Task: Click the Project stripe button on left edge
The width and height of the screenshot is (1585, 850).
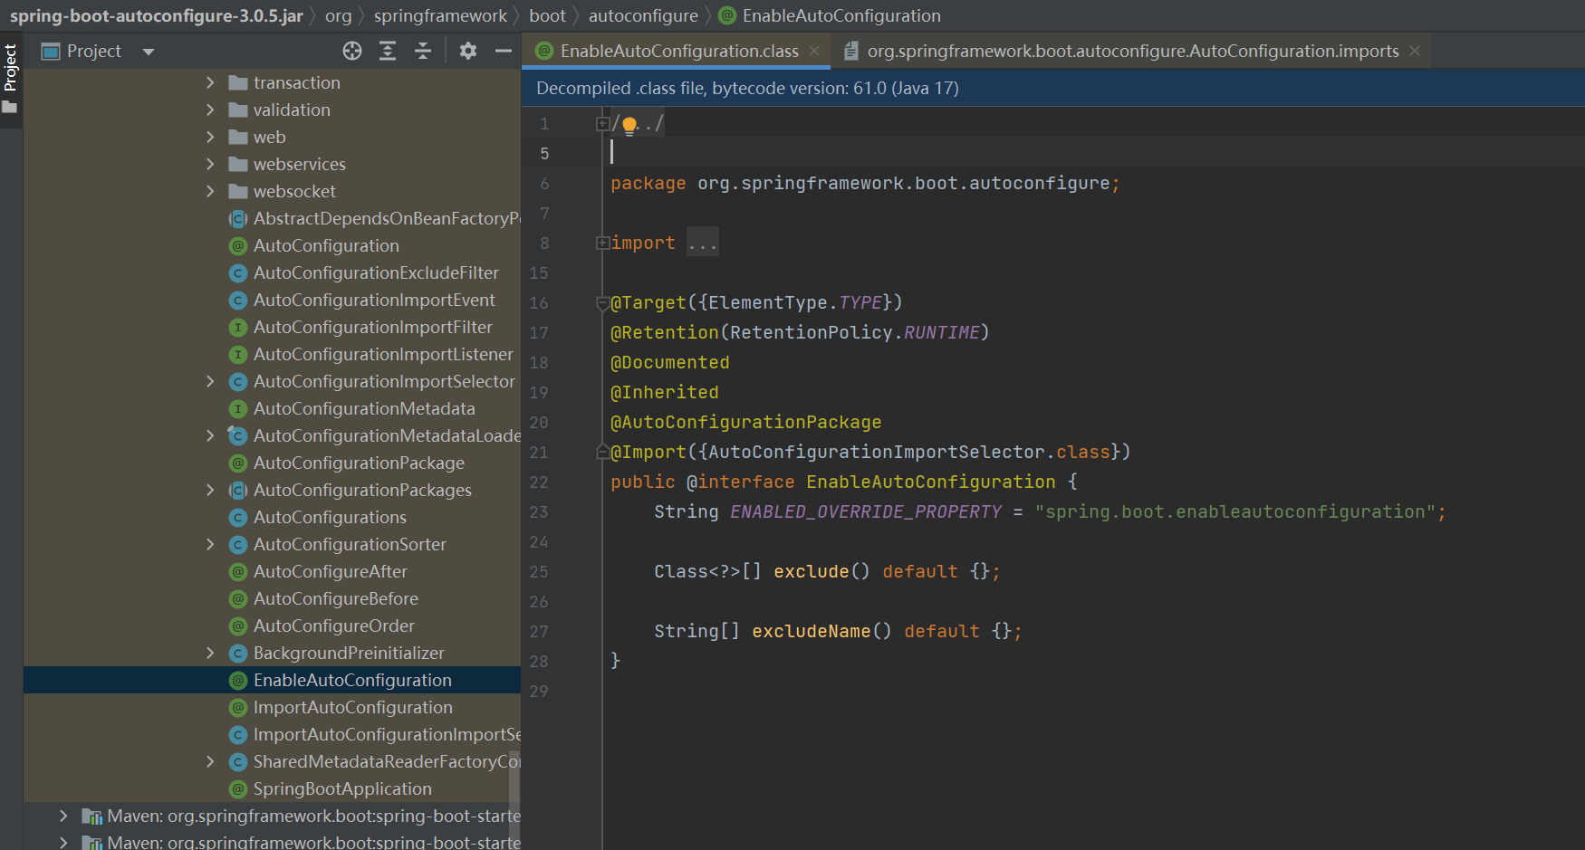Action: (11, 66)
